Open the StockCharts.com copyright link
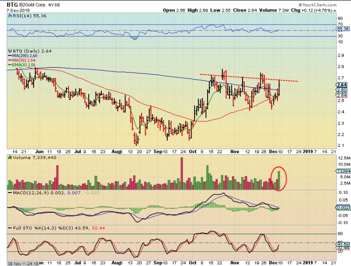The height and width of the screenshot is (266, 351). pyautogui.click(x=317, y=4)
